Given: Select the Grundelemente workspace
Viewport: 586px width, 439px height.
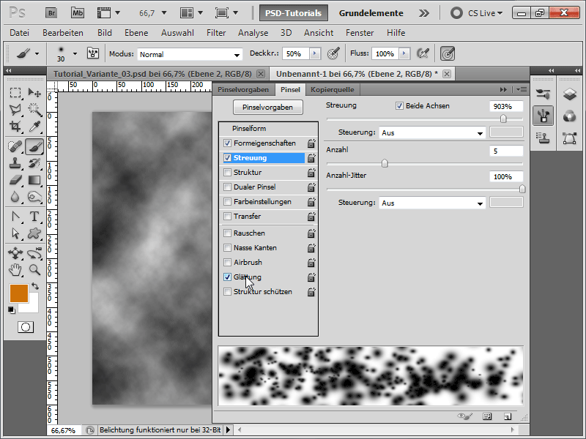Looking at the screenshot, I should coord(371,13).
